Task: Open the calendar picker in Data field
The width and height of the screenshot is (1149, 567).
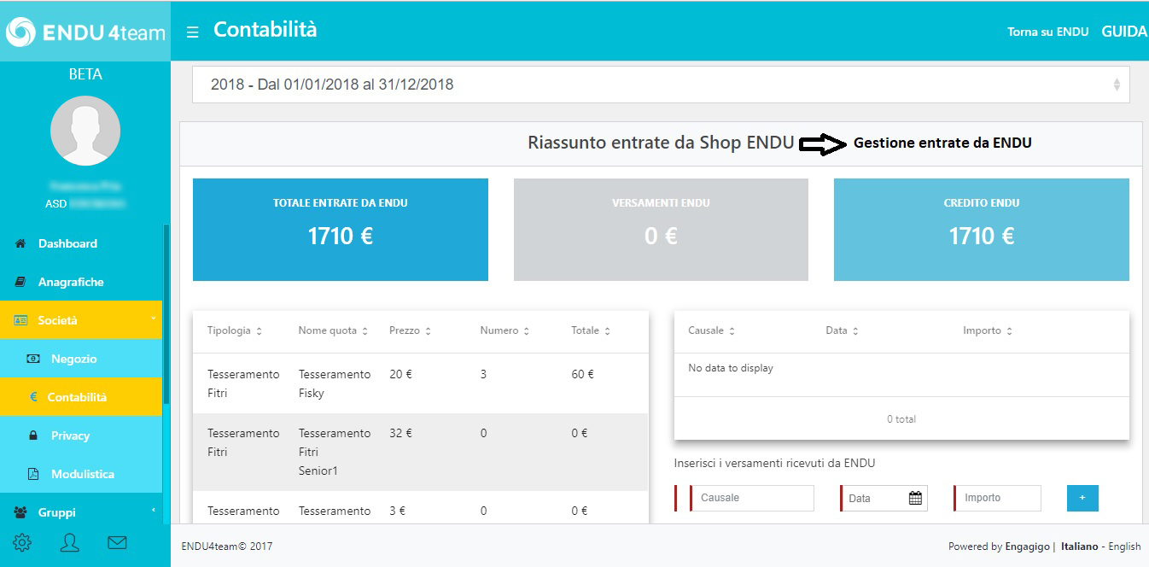Action: 915,498
